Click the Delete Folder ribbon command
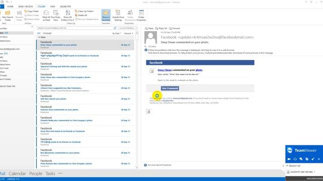 pos(32,19)
